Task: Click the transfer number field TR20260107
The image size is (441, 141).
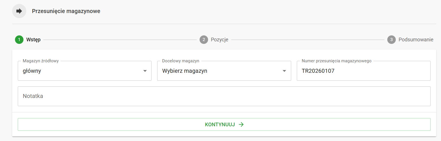Action: click(363, 71)
